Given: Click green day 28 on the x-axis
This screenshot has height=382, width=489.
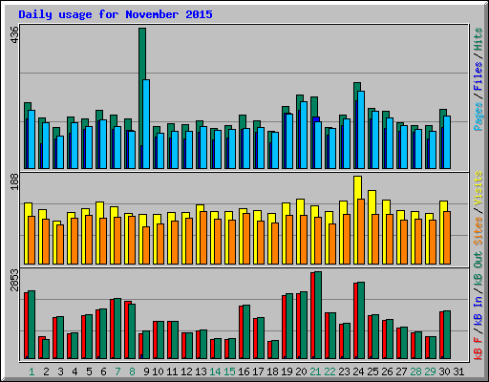Looking at the screenshot, I should [x=415, y=371].
